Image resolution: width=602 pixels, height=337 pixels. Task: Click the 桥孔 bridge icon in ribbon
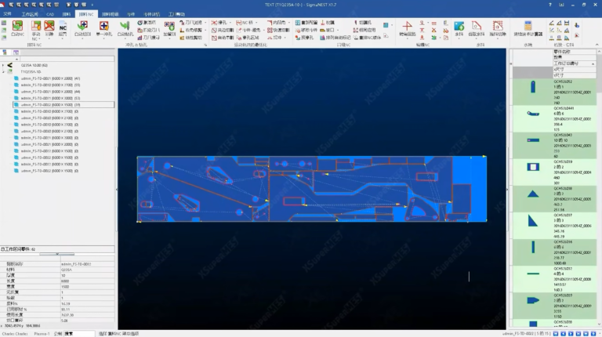214,23
